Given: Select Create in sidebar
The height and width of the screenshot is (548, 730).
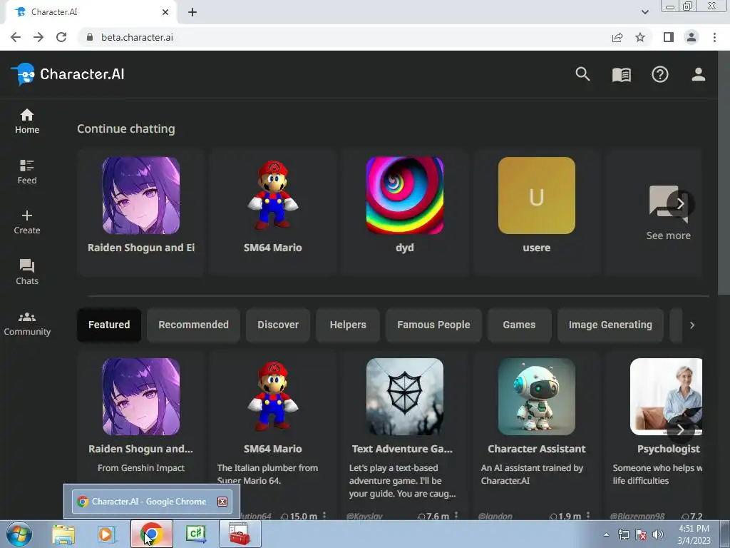Looking at the screenshot, I should coord(27,223).
